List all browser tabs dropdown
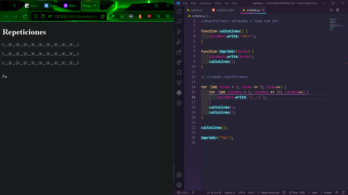The height and width of the screenshot is (195, 348). [123, 6]
